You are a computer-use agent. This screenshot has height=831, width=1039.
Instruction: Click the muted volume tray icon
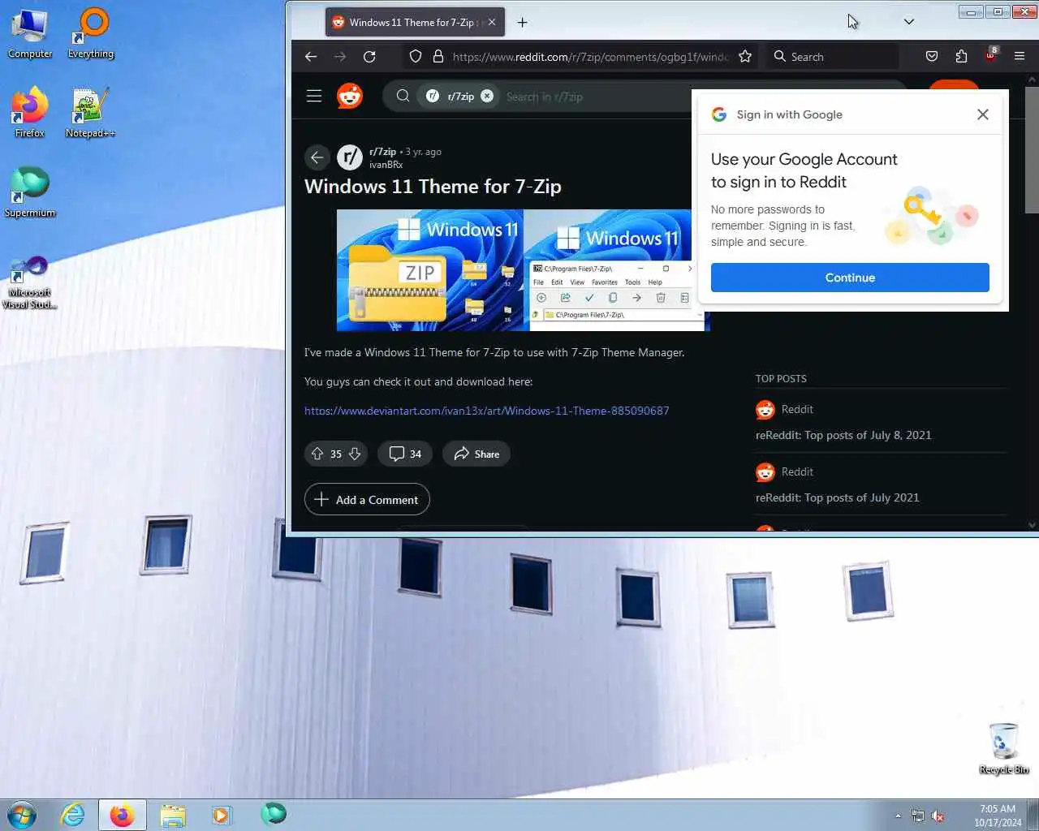[x=938, y=816]
